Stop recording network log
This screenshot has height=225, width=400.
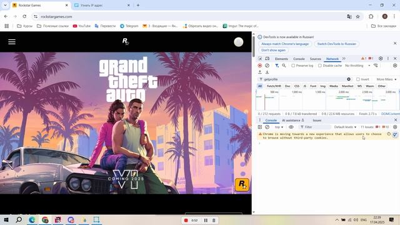(x=260, y=66)
